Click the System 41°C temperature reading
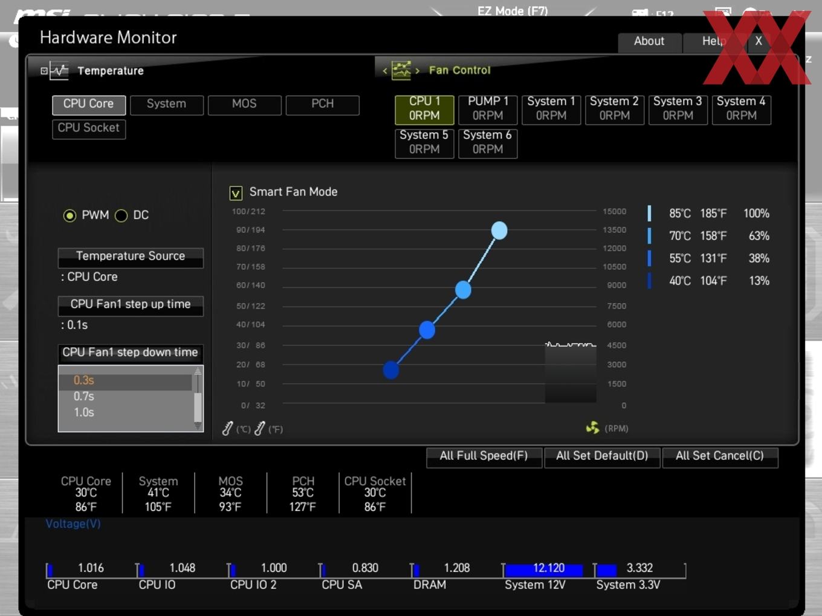This screenshot has width=822, height=616. [158, 493]
